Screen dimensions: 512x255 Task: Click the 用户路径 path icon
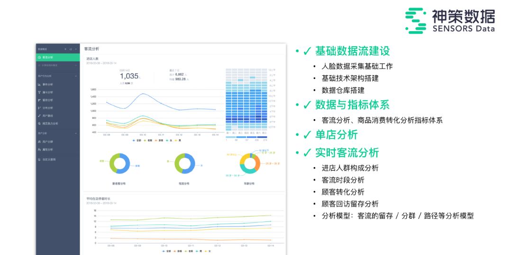pyautogui.click(x=39, y=115)
